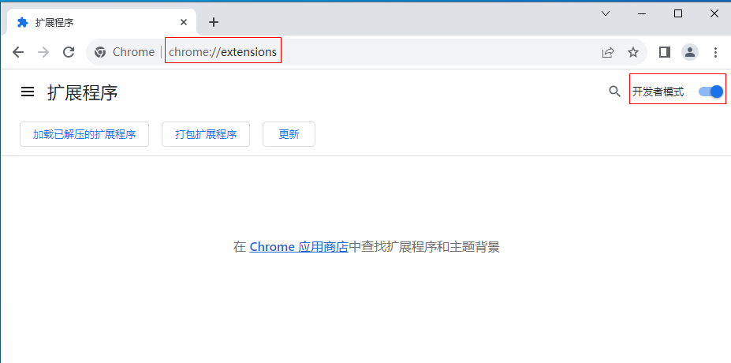
Task: Open the tab search chevron
Action: pos(606,13)
